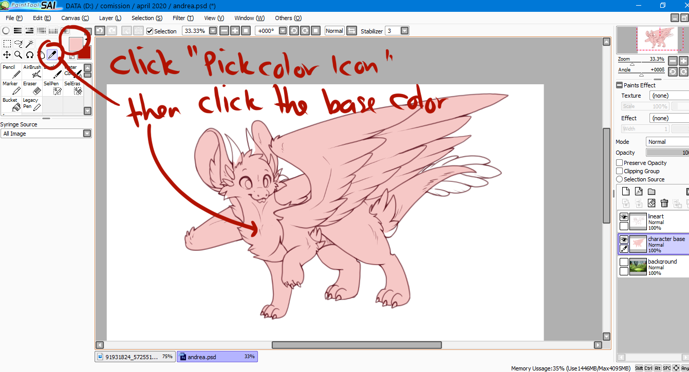Switch to the 91931824_572551 document tab
Screen dimensions: 689x372
[x=135, y=357]
